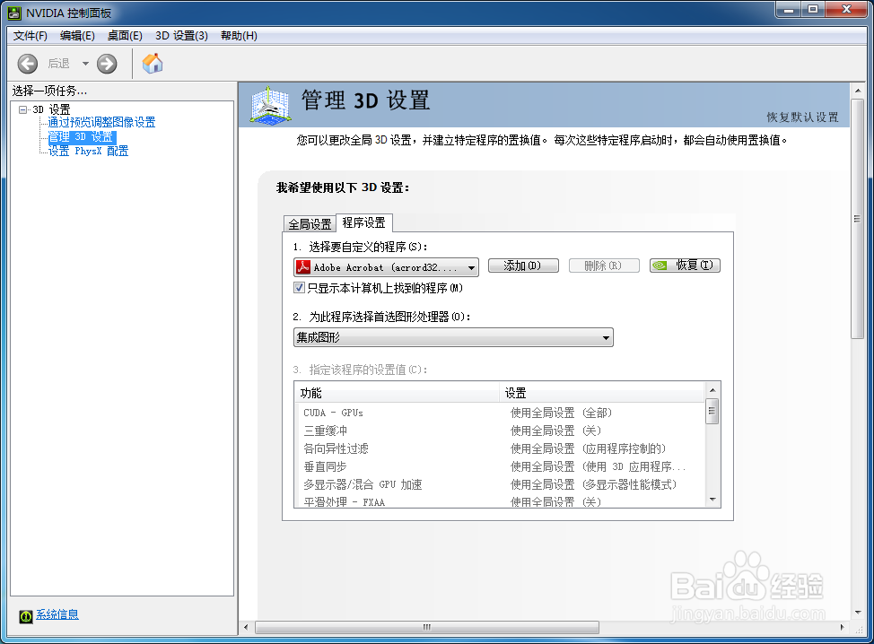Click the horizontal scrollbar thumb

coord(427,627)
